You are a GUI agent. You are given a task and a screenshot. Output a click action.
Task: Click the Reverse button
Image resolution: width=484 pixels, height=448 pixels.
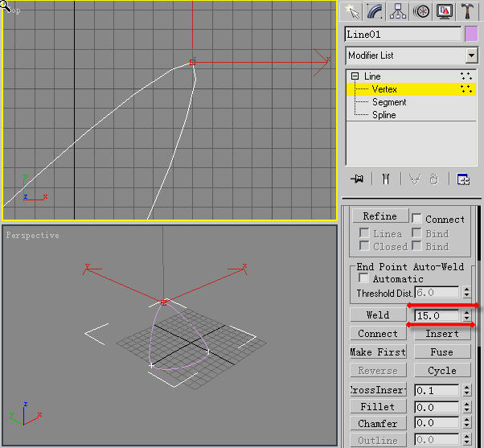click(378, 370)
